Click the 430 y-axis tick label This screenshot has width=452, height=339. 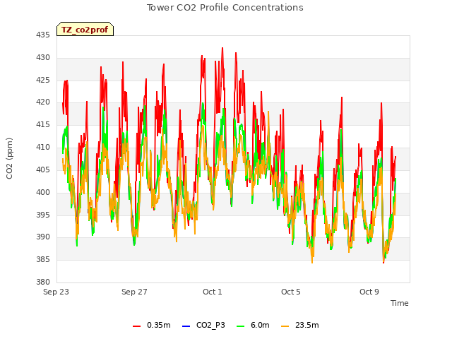click(x=43, y=58)
